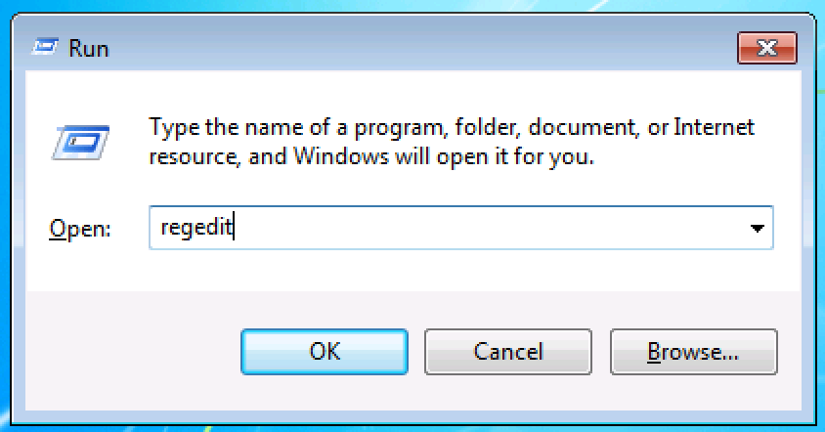Expand the Open field history dropdown arrow
The image size is (825, 432).
click(758, 229)
